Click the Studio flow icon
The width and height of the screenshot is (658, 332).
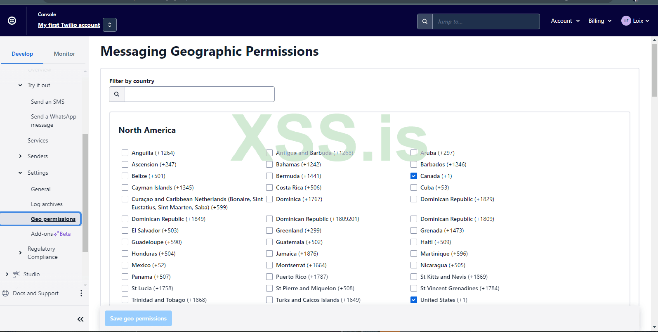(x=16, y=274)
